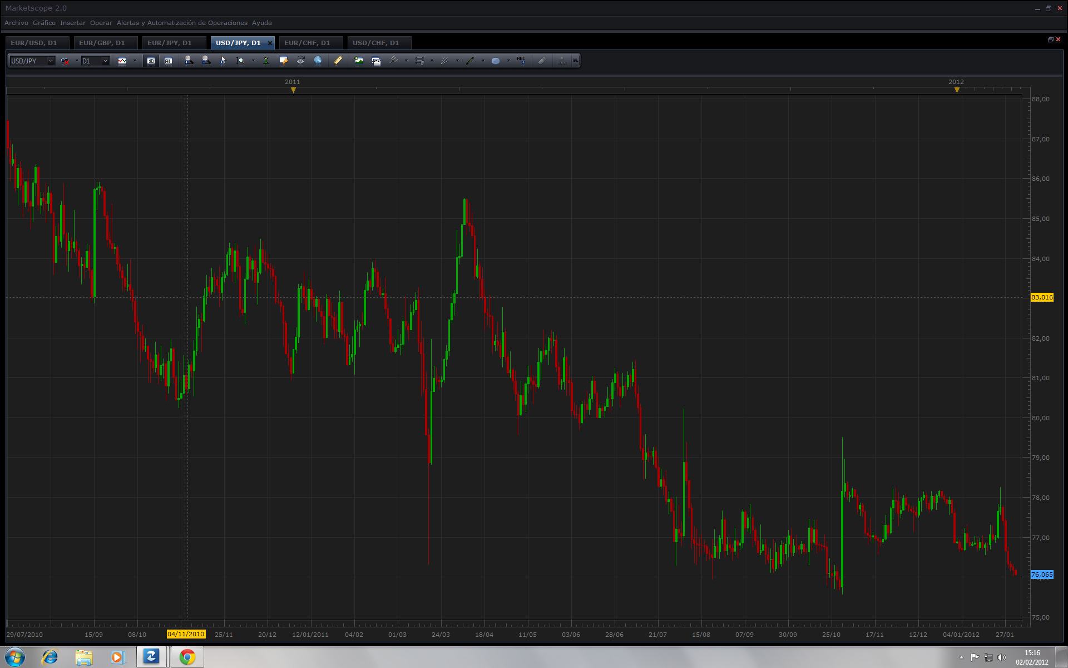
Task: Click the eraser tool icon
Action: (542, 61)
